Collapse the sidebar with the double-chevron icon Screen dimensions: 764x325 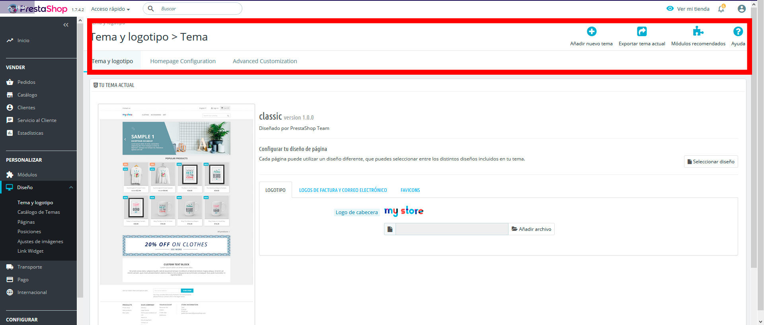[66, 25]
